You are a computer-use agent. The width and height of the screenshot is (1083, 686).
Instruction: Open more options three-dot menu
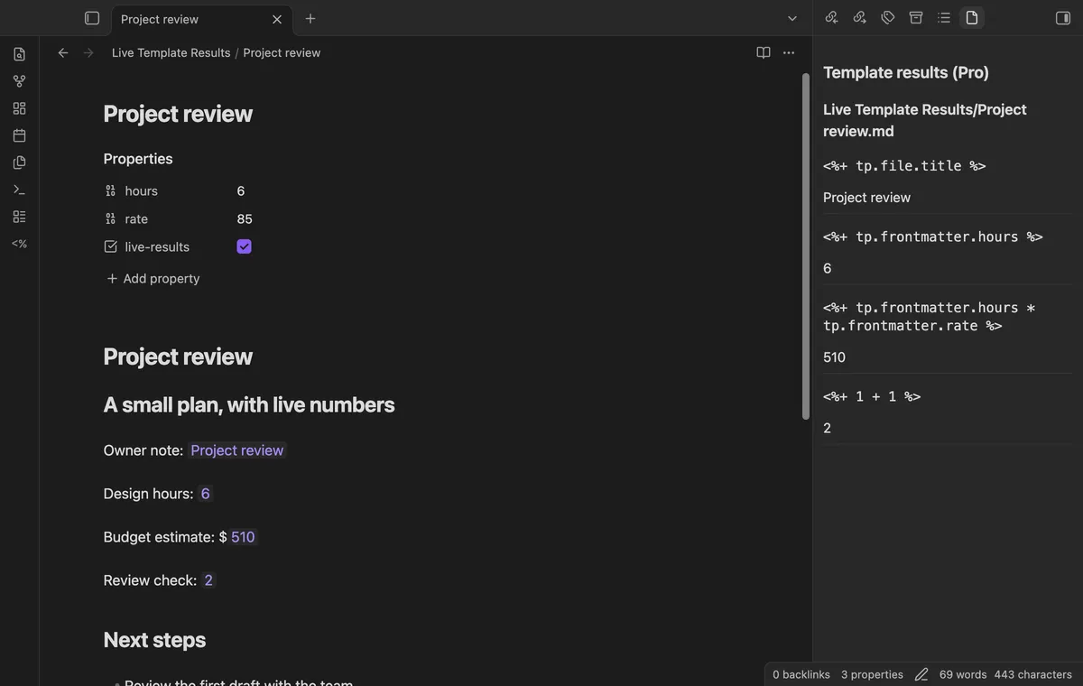[789, 53]
